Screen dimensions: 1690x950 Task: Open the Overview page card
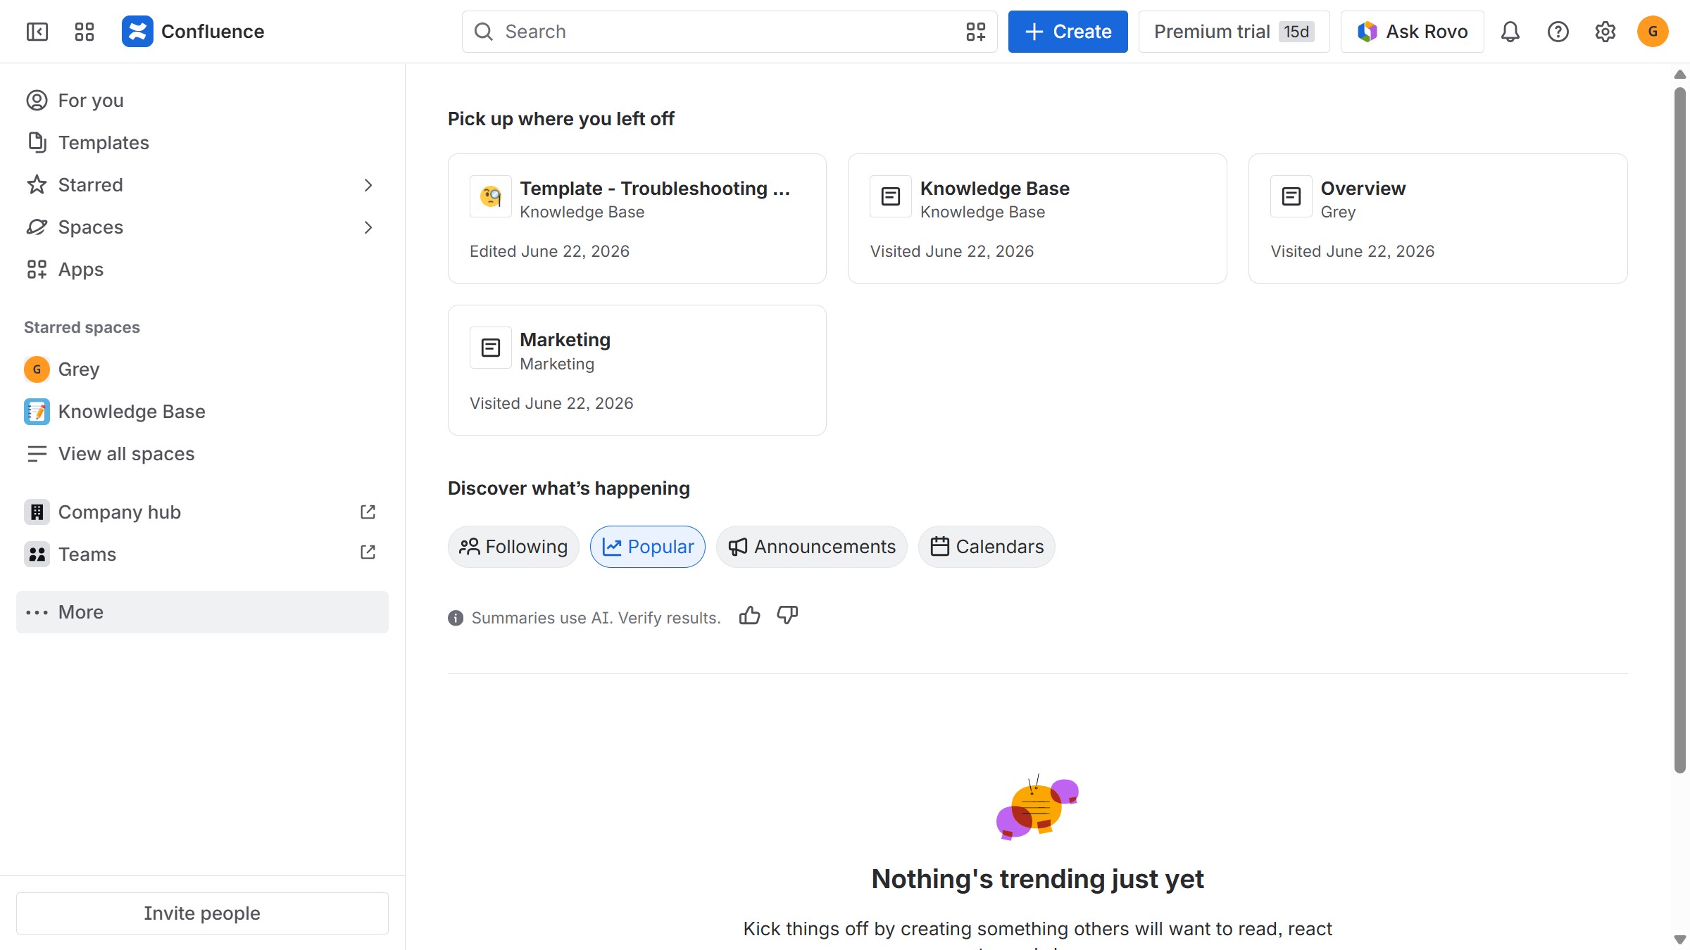point(1438,219)
